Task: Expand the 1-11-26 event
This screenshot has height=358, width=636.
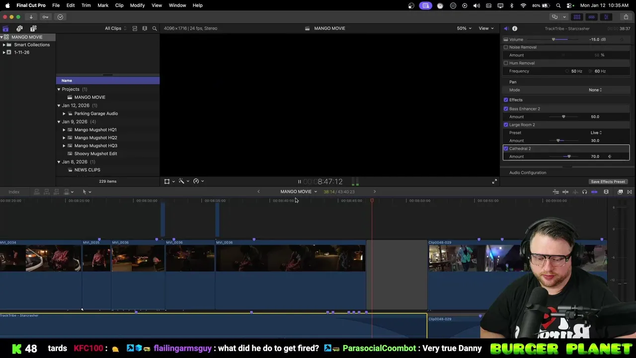Action: pyautogui.click(x=4, y=52)
